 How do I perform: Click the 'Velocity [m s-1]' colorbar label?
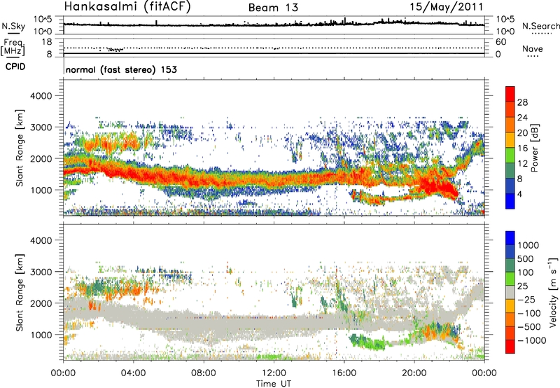(553, 292)
